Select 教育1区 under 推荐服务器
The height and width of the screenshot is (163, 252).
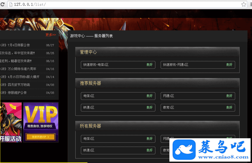tap(198, 107)
